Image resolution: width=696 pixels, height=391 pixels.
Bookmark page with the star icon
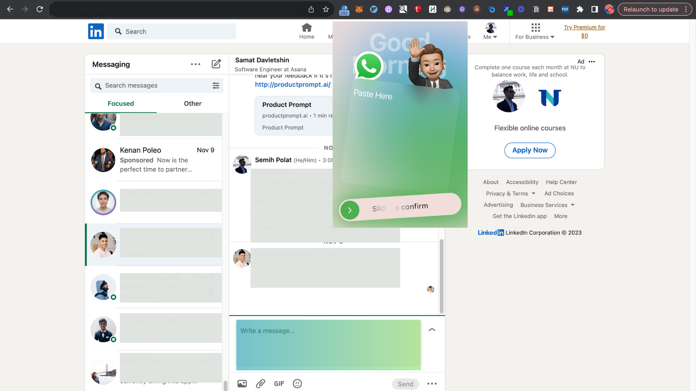point(326,9)
